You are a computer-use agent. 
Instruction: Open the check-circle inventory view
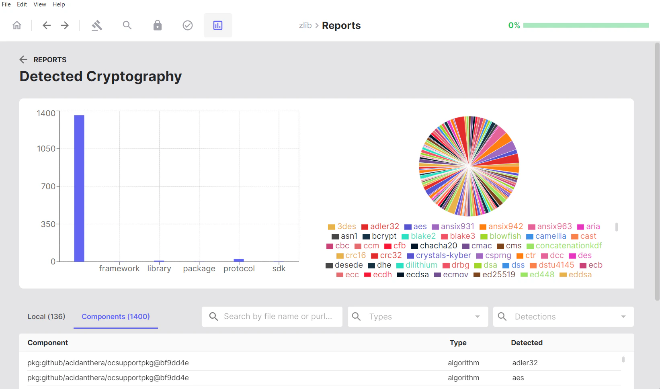[188, 25]
